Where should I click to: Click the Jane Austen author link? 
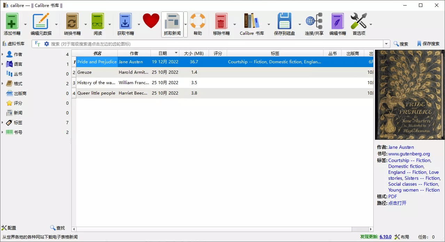[401, 147]
